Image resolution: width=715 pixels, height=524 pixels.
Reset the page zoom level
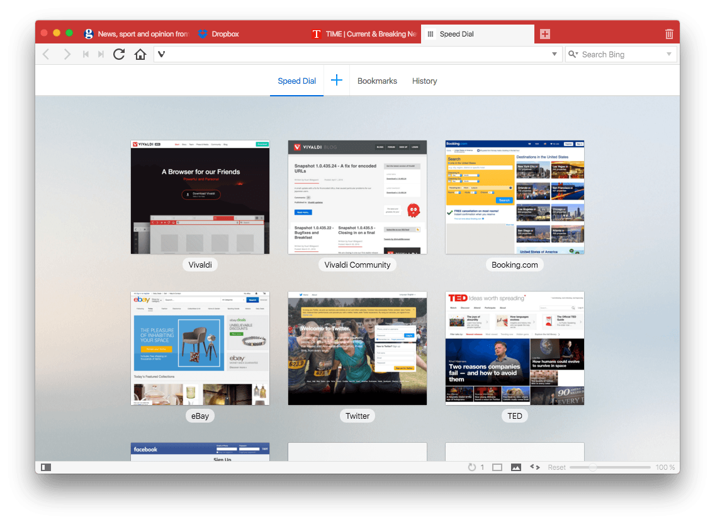pos(556,467)
